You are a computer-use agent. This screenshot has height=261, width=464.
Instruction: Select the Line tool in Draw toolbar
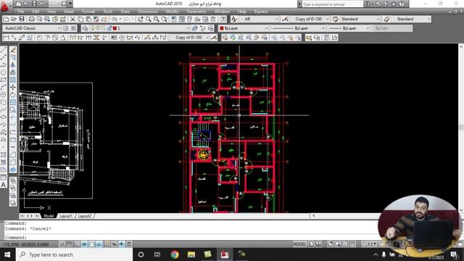coord(4,50)
